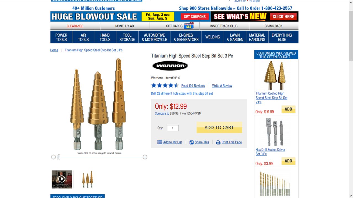Click the Add to Cart button
353x198 pixels.
tap(219, 128)
